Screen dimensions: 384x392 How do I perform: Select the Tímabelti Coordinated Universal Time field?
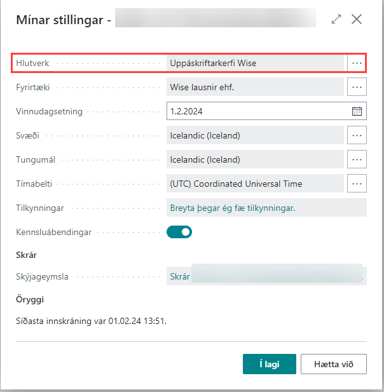(254, 184)
